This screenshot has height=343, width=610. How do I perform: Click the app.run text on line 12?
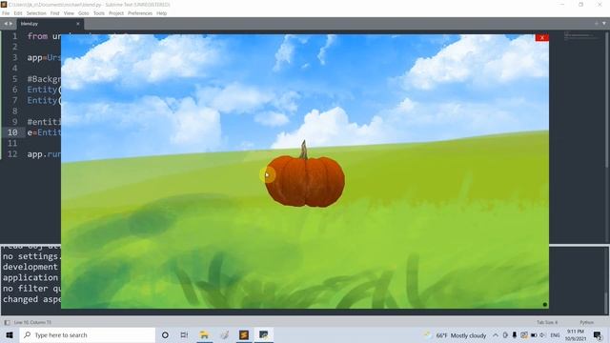(44, 154)
